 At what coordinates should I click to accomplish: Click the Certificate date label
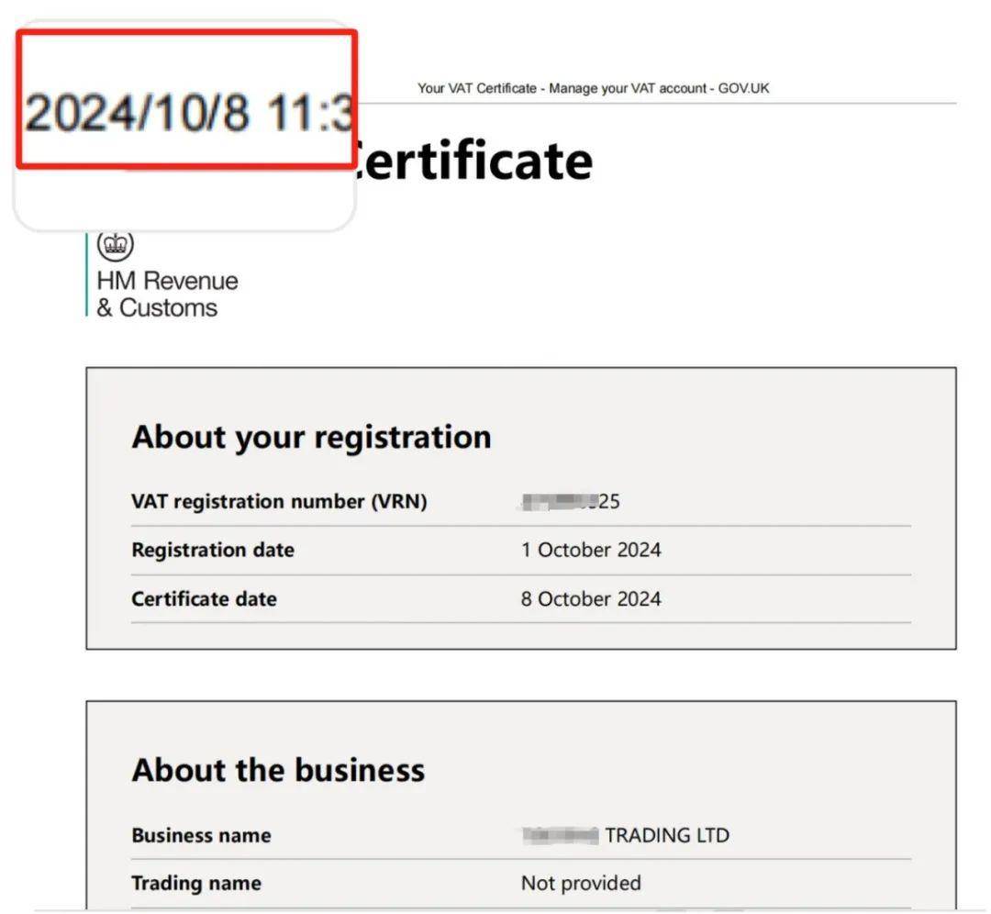point(204,598)
